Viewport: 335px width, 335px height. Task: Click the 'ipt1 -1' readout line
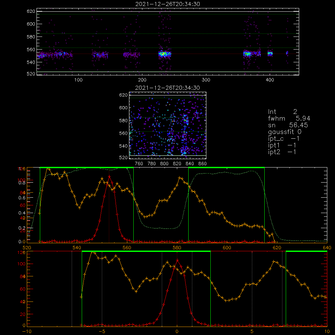282,145
